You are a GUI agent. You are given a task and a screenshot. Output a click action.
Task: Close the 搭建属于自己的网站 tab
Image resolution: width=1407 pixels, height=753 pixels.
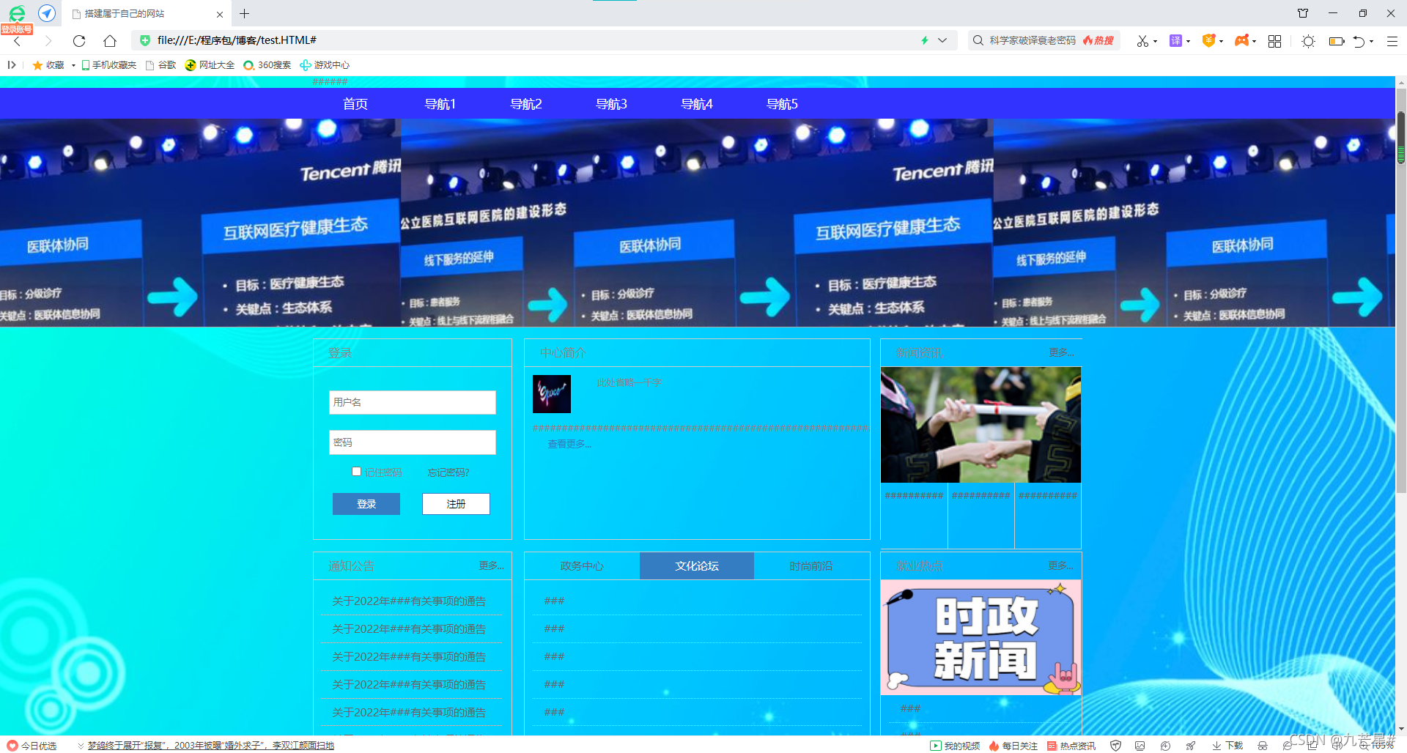219,14
